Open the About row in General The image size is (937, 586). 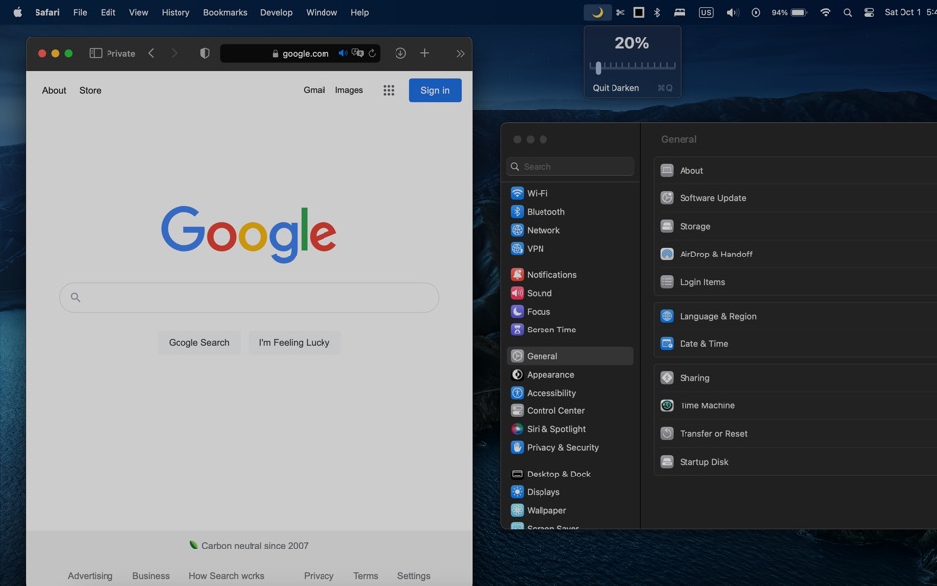(795, 170)
